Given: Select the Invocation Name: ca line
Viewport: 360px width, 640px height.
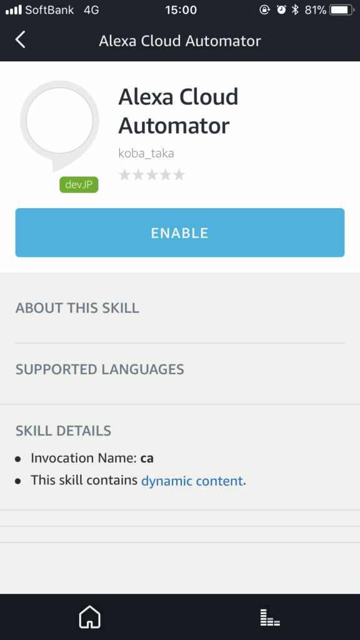Looking at the screenshot, I should point(92,458).
